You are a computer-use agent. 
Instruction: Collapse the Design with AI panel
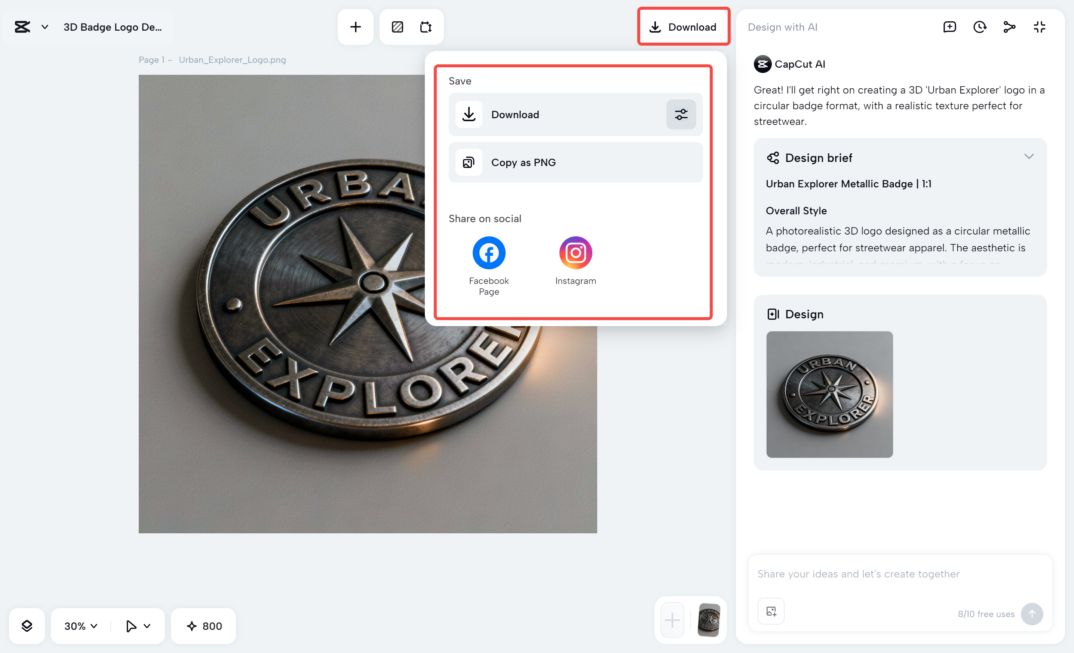pos(1039,27)
